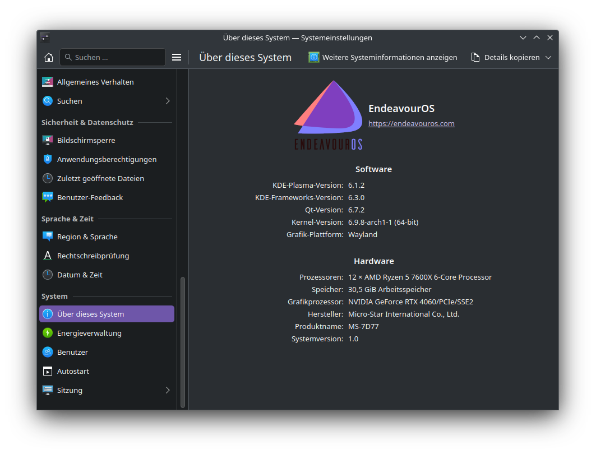This screenshot has width=596, height=454.
Task: Expand the Suchen submenu chevron
Action: tap(168, 101)
